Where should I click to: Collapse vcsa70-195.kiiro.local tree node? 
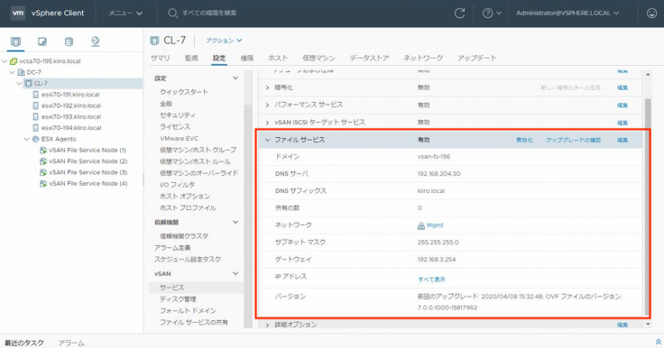(5, 61)
